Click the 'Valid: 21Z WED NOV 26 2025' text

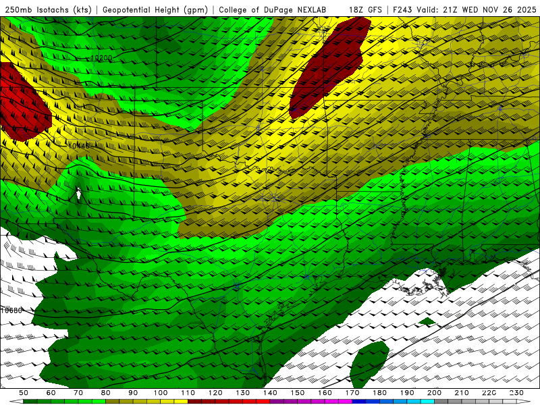click(x=477, y=9)
